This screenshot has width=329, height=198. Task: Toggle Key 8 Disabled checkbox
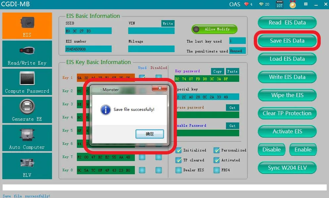click(159, 170)
